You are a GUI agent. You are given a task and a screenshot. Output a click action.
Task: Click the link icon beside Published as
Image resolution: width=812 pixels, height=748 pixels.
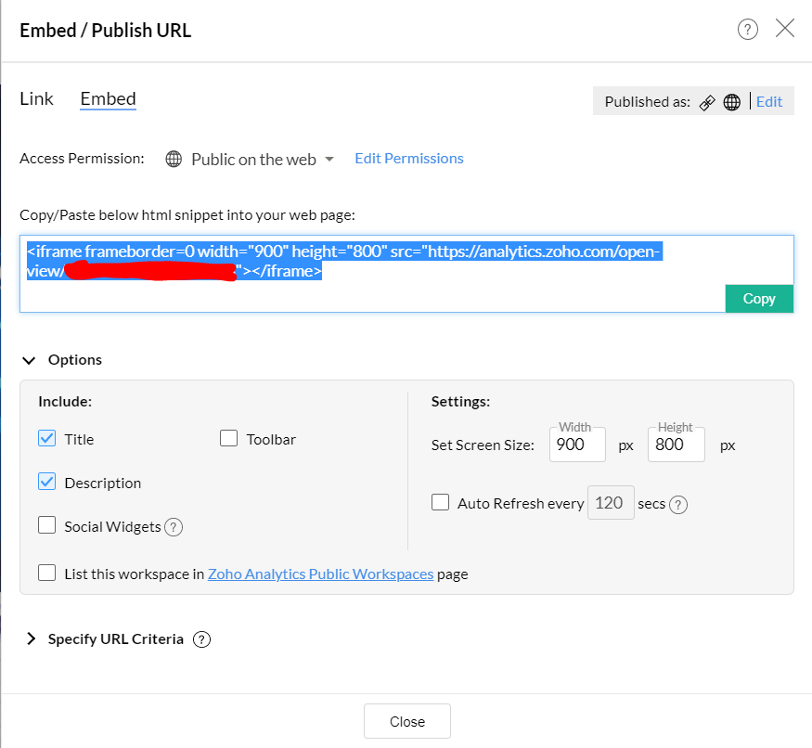(x=707, y=102)
